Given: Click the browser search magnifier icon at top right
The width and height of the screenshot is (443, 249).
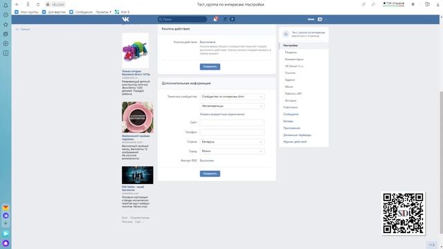Looking at the screenshot, I should pyautogui.click(x=373, y=5).
